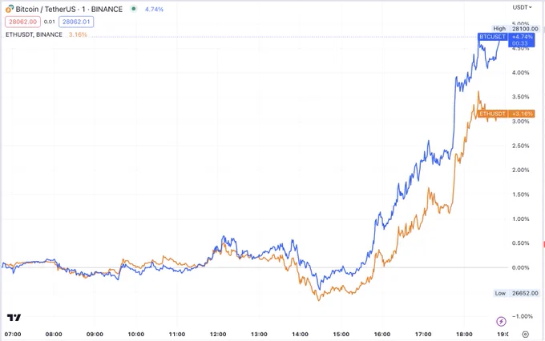Click the blue buy price 28062.01 box
Viewport: 545px width, 341px height.
[x=76, y=22]
